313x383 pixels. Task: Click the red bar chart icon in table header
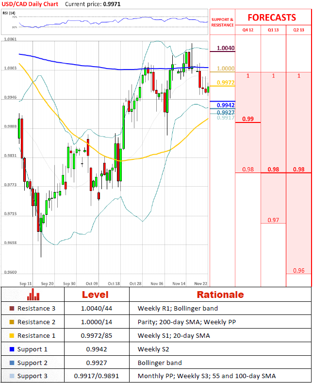click(33, 294)
